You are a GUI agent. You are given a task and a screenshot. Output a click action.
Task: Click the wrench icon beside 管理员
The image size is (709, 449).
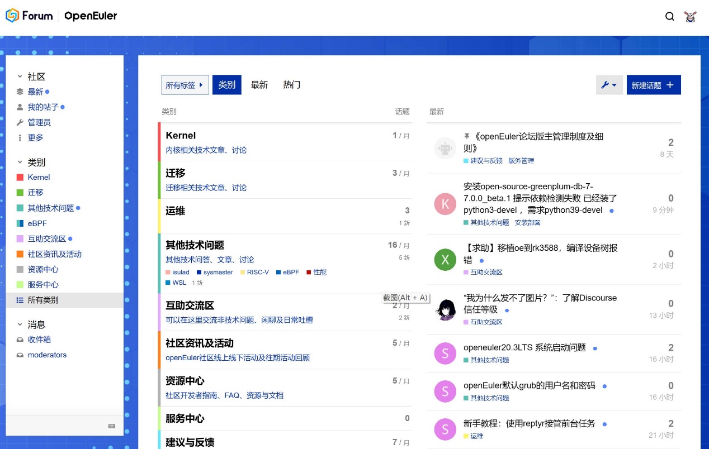click(20, 122)
